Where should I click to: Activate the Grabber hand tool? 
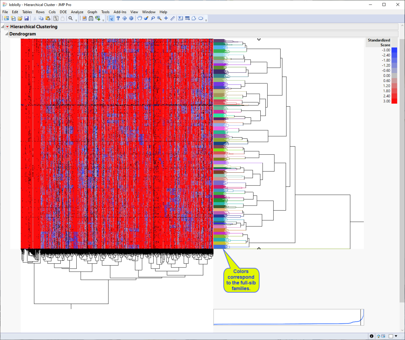point(140,18)
